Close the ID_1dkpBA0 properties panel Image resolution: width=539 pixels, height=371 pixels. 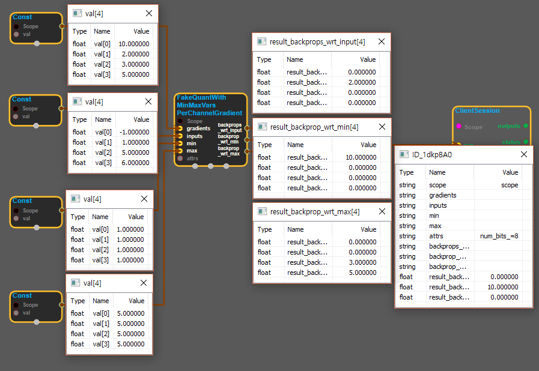coord(523,154)
